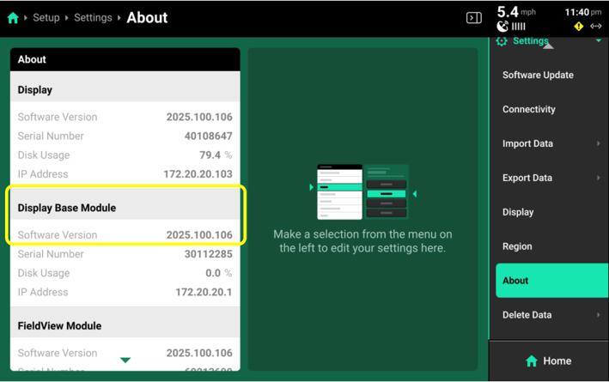Screen dimensions: 609x382
Task: Select Serial Number 40108647 row
Action: pos(125,136)
